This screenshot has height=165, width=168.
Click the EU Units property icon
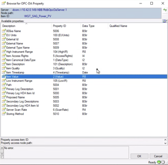[x=4, y=35]
